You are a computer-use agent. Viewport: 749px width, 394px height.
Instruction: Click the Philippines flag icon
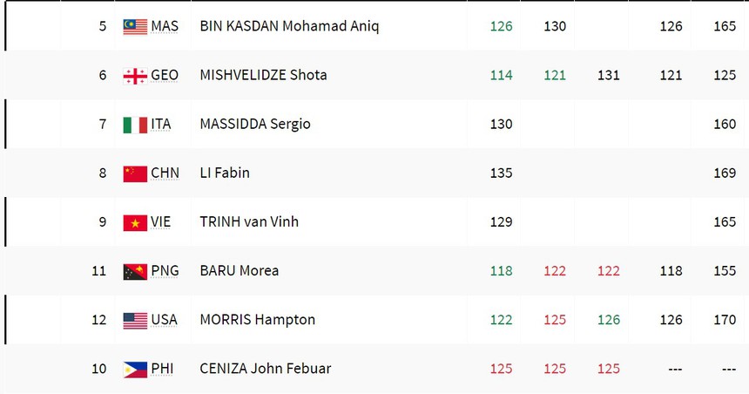point(135,370)
